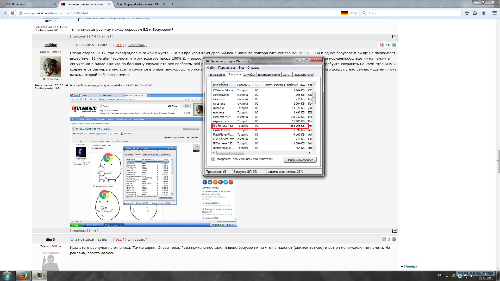Click the anchor icon on diurD's post
The width and height of the screenshot is (500, 281).
pyautogui.click(x=72, y=239)
